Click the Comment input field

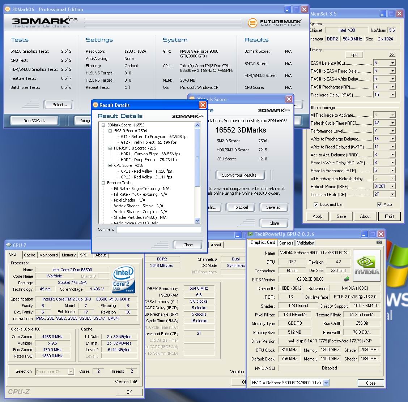point(158,229)
